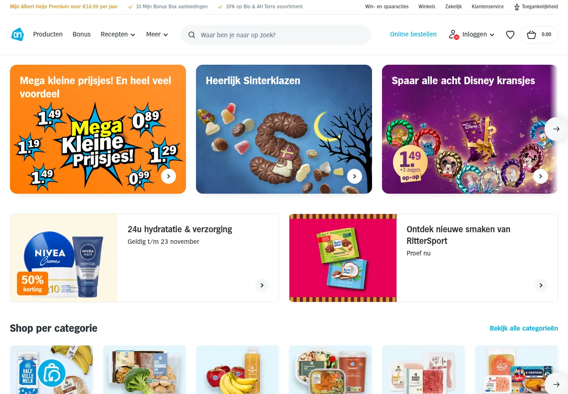Viewport: 568px width, 394px height.
Task: Click Bekijk alle categorieën link
Action: (x=524, y=328)
